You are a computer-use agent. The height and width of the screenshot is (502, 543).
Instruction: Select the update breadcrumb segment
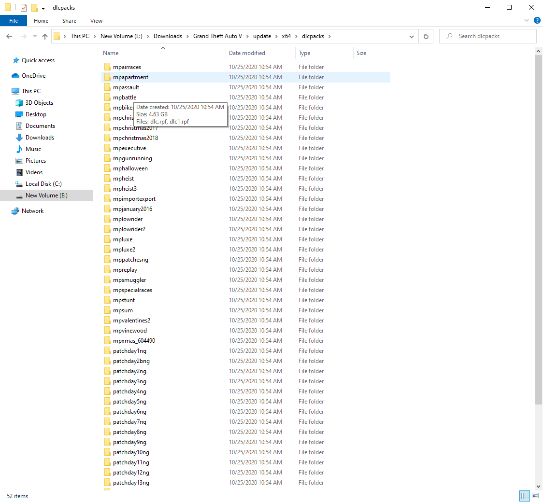point(262,36)
